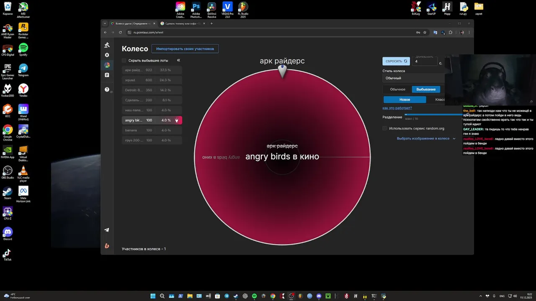The image size is (536, 301).
Task: Open Chrome icon in the taskbar
Action: (x=273, y=296)
